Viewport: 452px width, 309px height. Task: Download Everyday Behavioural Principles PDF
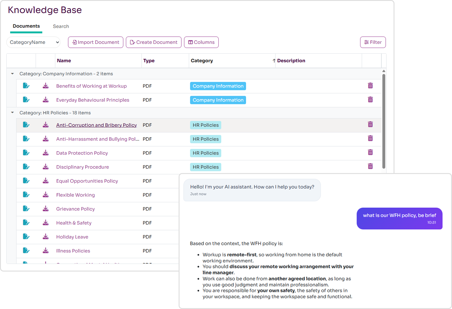pyautogui.click(x=46, y=100)
